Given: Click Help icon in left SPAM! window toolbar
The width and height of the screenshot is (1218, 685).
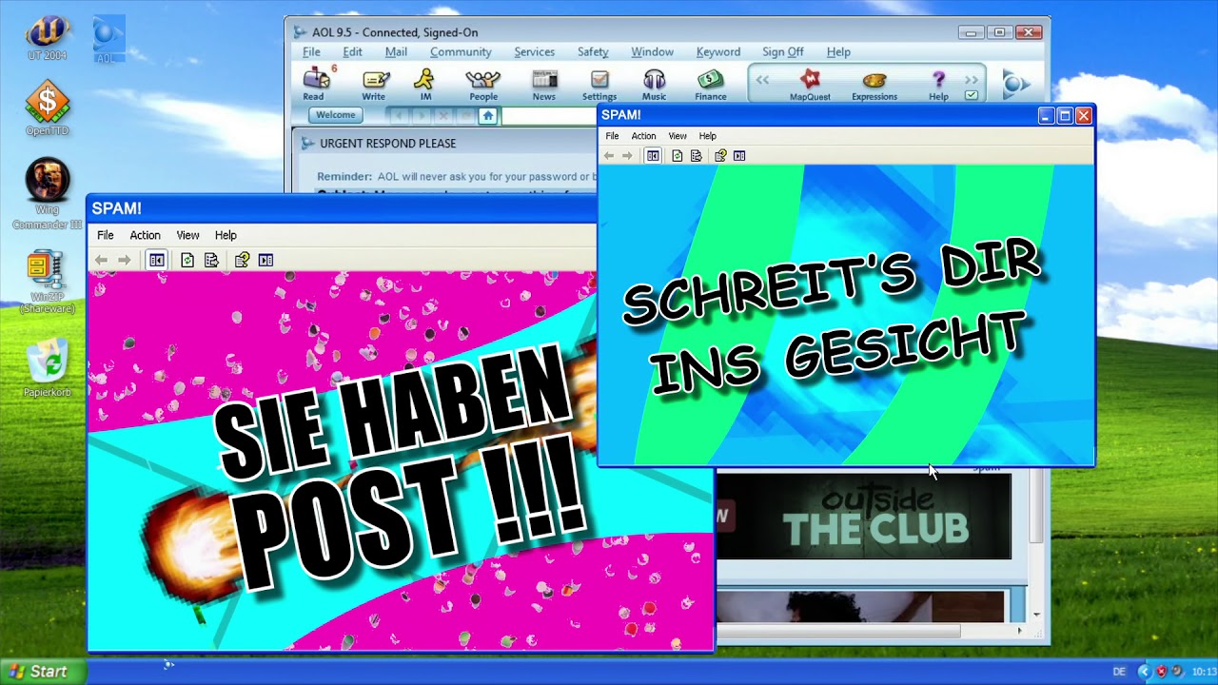Looking at the screenshot, I should pos(242,260).
